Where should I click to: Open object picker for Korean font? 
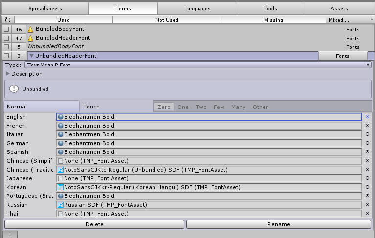(367, 187)
